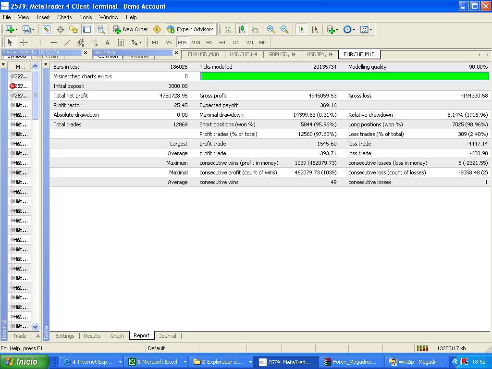492x369 pixels.
Task: Click the Zoom In magnifier icon
Action: [271, 29]
